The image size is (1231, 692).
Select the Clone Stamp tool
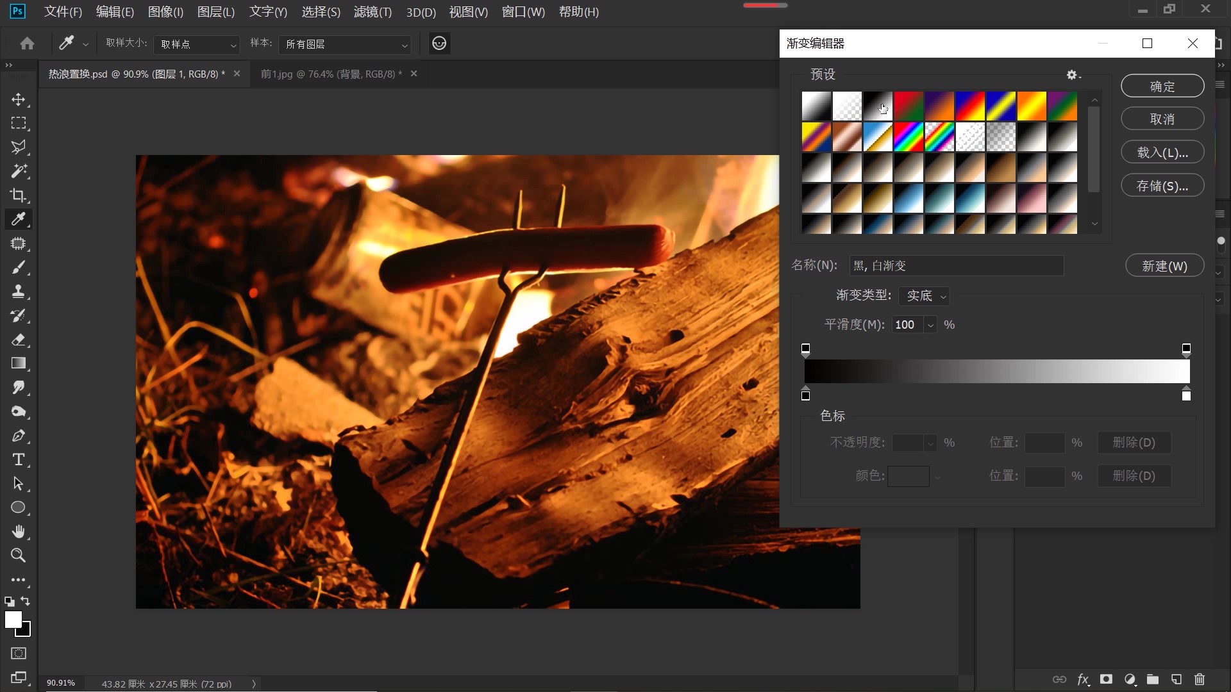[x=18, y=292]
